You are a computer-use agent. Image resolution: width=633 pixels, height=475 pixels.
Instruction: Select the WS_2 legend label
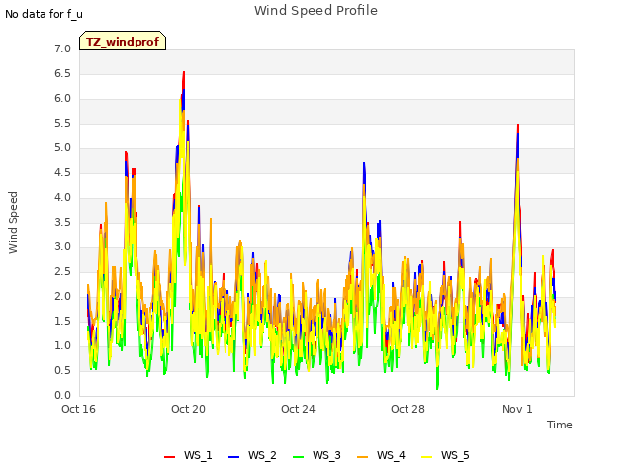(x=262, y=455)
